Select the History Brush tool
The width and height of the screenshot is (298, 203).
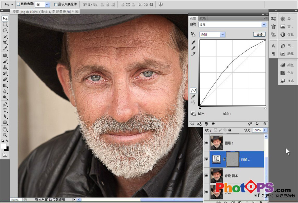pos(5,73)
